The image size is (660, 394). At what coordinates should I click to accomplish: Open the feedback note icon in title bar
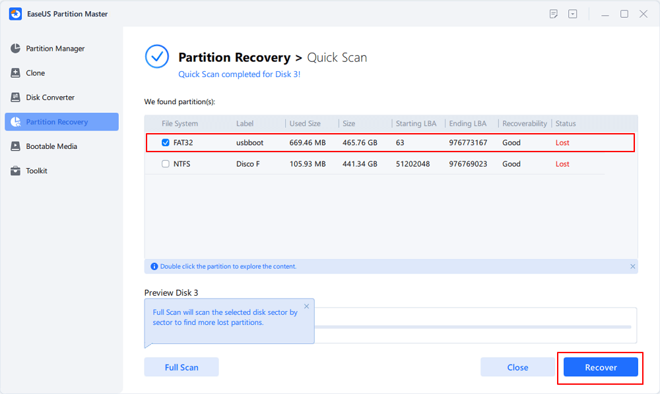(x=554, y=14)
